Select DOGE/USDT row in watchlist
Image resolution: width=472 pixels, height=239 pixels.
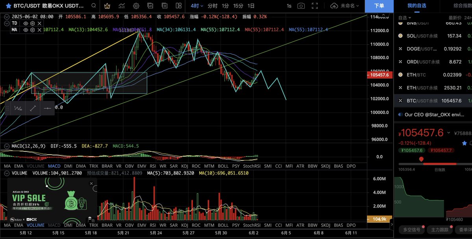point(433,49)
